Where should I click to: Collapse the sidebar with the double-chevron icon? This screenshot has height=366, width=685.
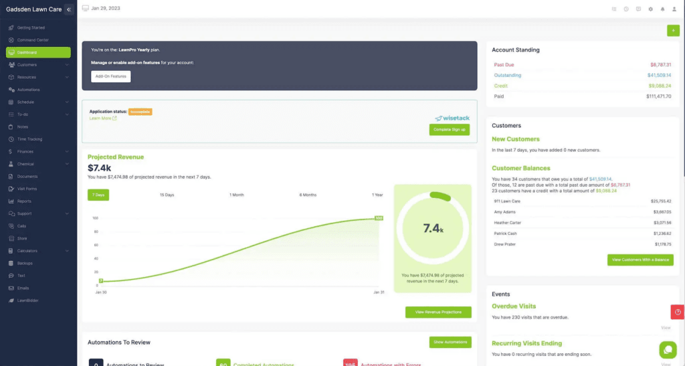(x=68, y=9)
